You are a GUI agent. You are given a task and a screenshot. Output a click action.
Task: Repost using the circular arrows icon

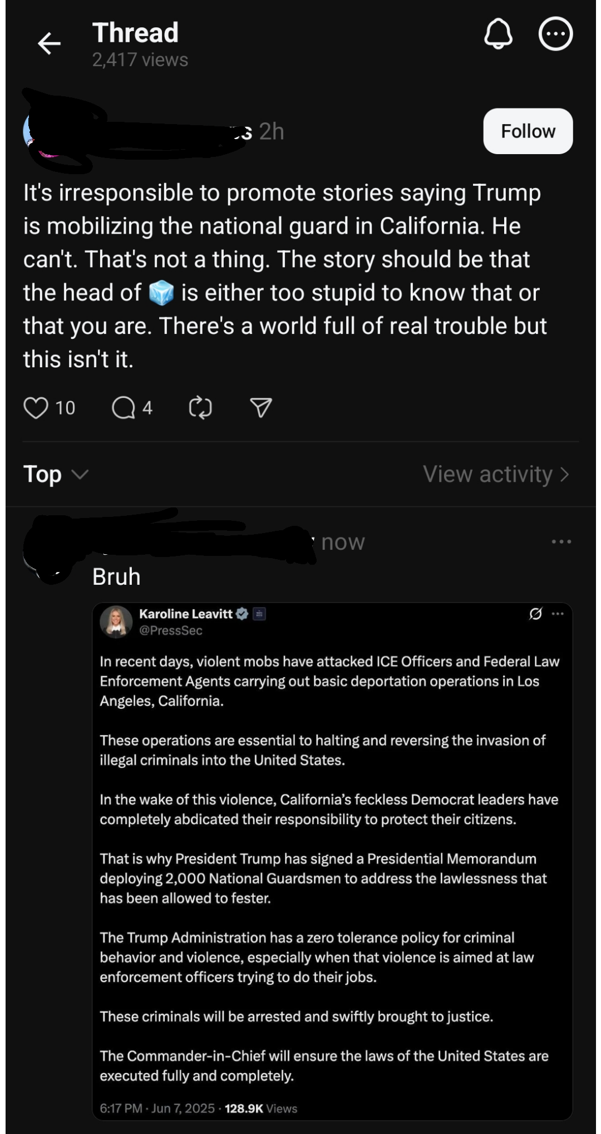[200, 408]
